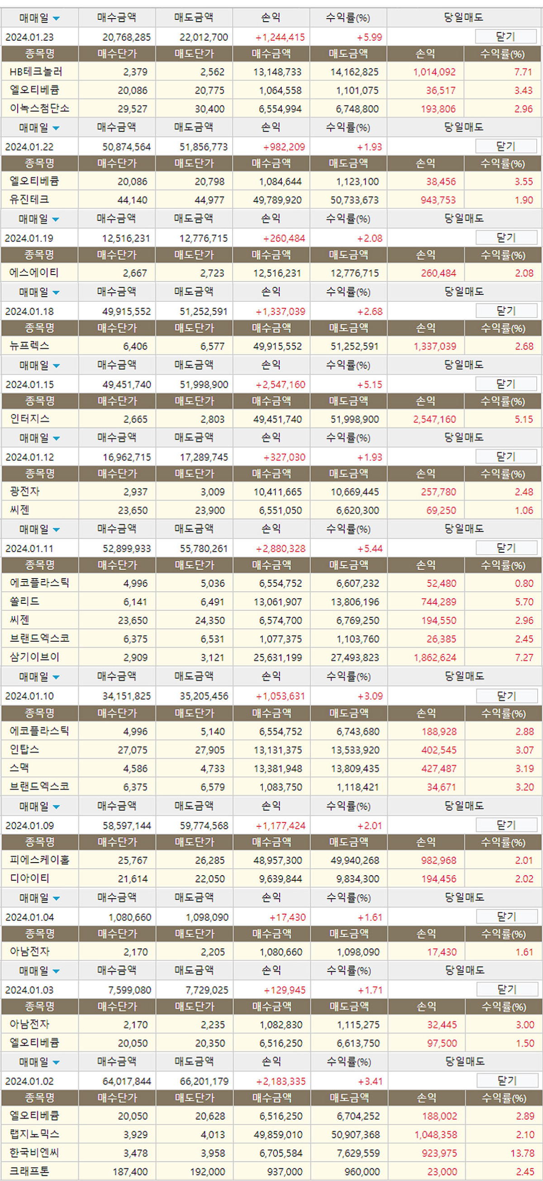Select the 유진테크 stock name
543x1181 pixels.
click(x=29, y=199)
